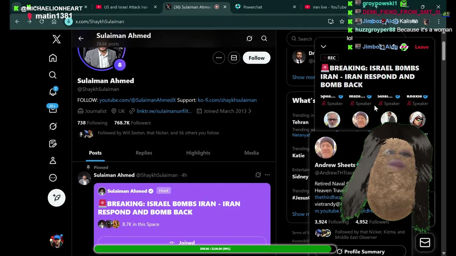The width and height of the screenshot is (456, 256).
Task: Click the live Space badge on avatar
Action: pyautogui.click(x=120, y=65)
